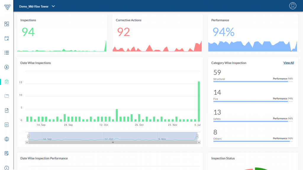Click the 28. Sep axis label
Viewport: 303px width, 170px height.
pos(68,125)
